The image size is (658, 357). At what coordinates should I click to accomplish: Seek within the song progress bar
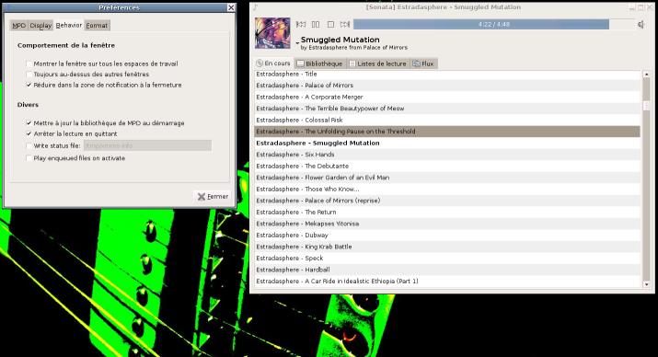[494, 24]
